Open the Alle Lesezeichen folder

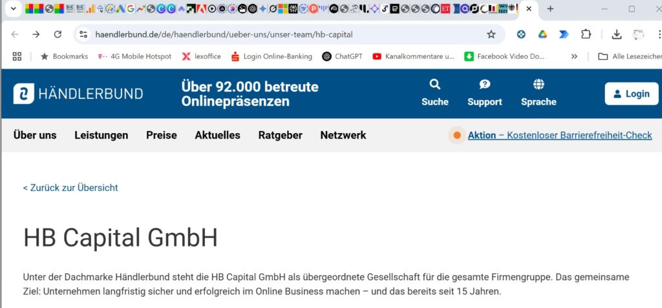(630, 56)
